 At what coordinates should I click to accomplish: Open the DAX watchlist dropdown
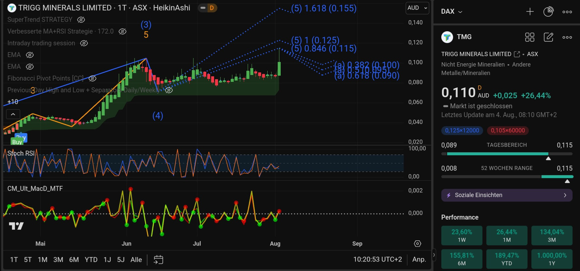point(452,11)
